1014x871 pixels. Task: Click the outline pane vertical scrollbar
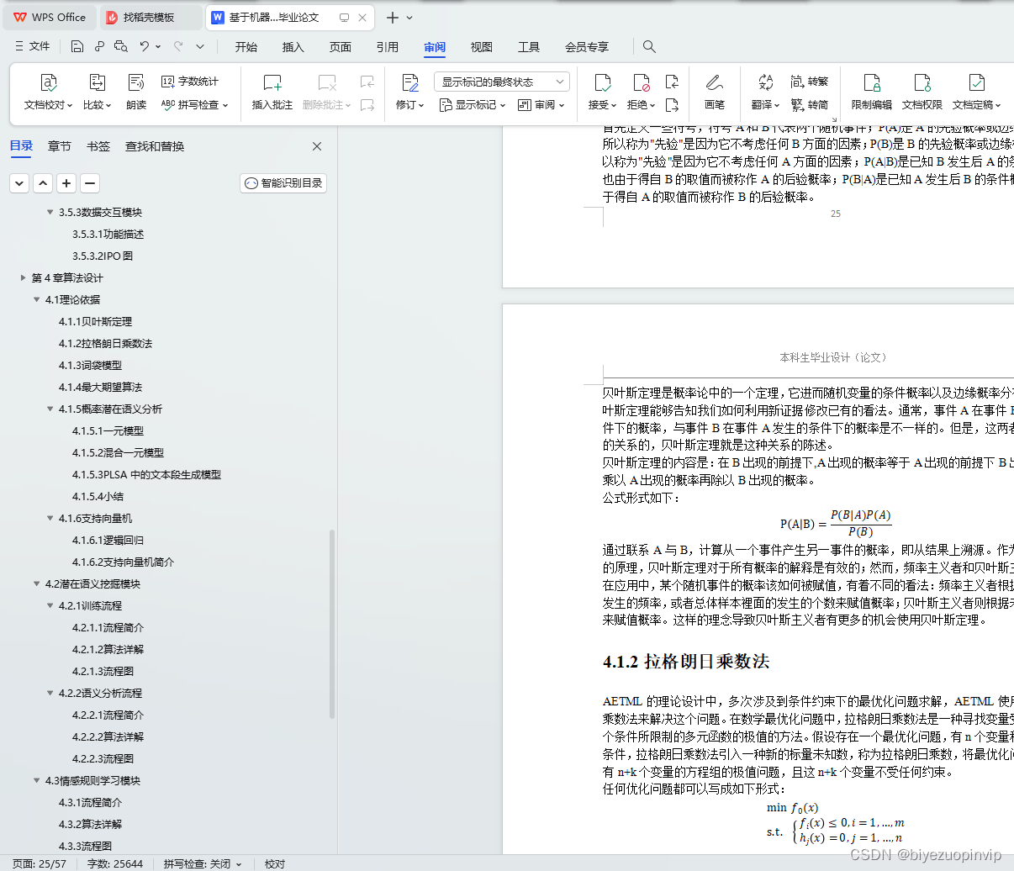332,624
